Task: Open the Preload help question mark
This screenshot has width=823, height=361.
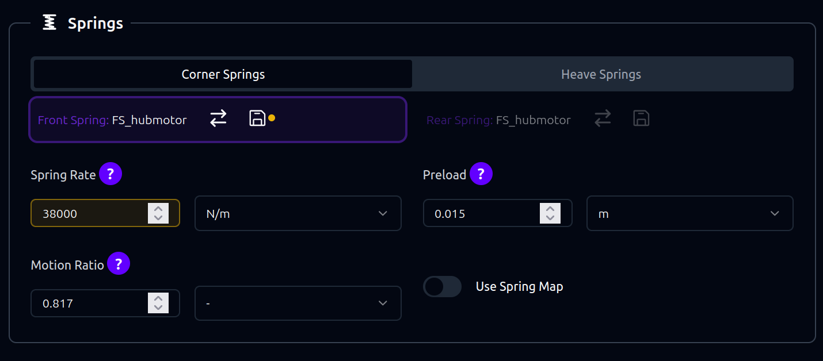Action: (481, 174)
